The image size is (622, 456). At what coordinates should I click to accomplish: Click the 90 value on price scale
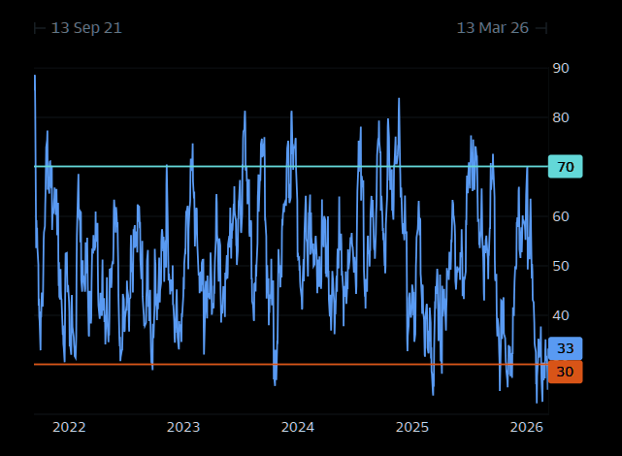click(561, 68)
